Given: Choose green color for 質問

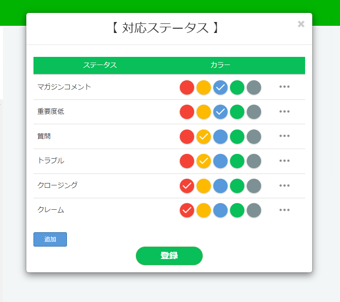Looking at the screenshot, I should tap(237, 137).
